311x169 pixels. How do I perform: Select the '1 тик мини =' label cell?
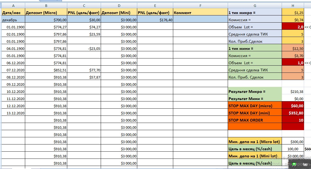pyautogui.click(x=255, y=48)
